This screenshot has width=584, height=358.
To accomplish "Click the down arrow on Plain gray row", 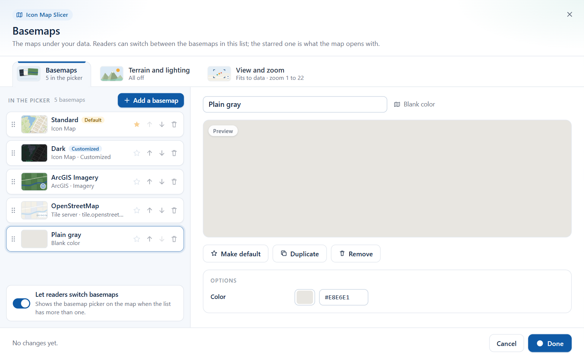I will coord(162,239).
